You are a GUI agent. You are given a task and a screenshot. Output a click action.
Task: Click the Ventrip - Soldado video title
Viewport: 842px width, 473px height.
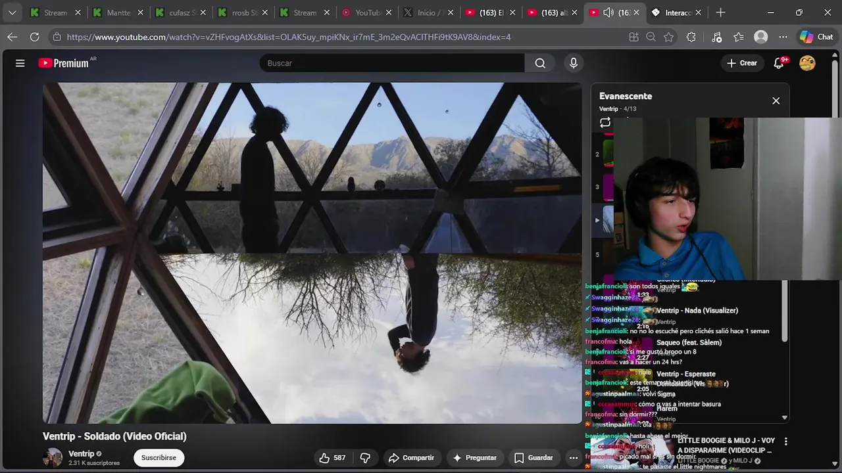[114, 436]
